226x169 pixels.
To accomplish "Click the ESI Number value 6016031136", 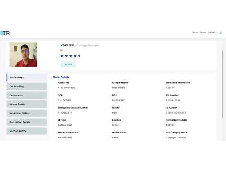I will click(x=173, y=100).
